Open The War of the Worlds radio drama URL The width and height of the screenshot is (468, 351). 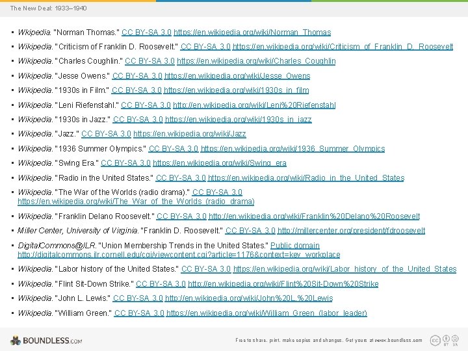point(136,201)
